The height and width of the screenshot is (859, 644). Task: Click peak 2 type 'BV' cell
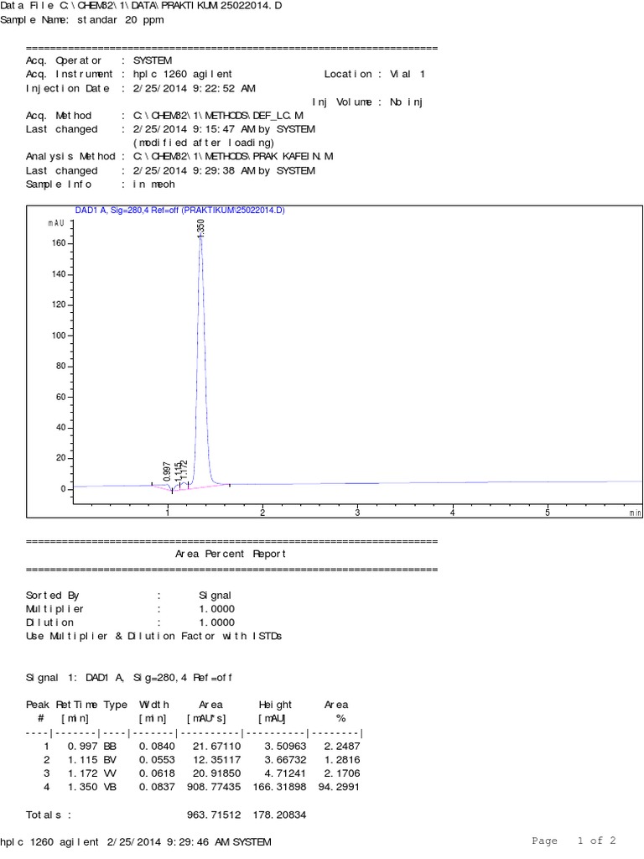110,760
